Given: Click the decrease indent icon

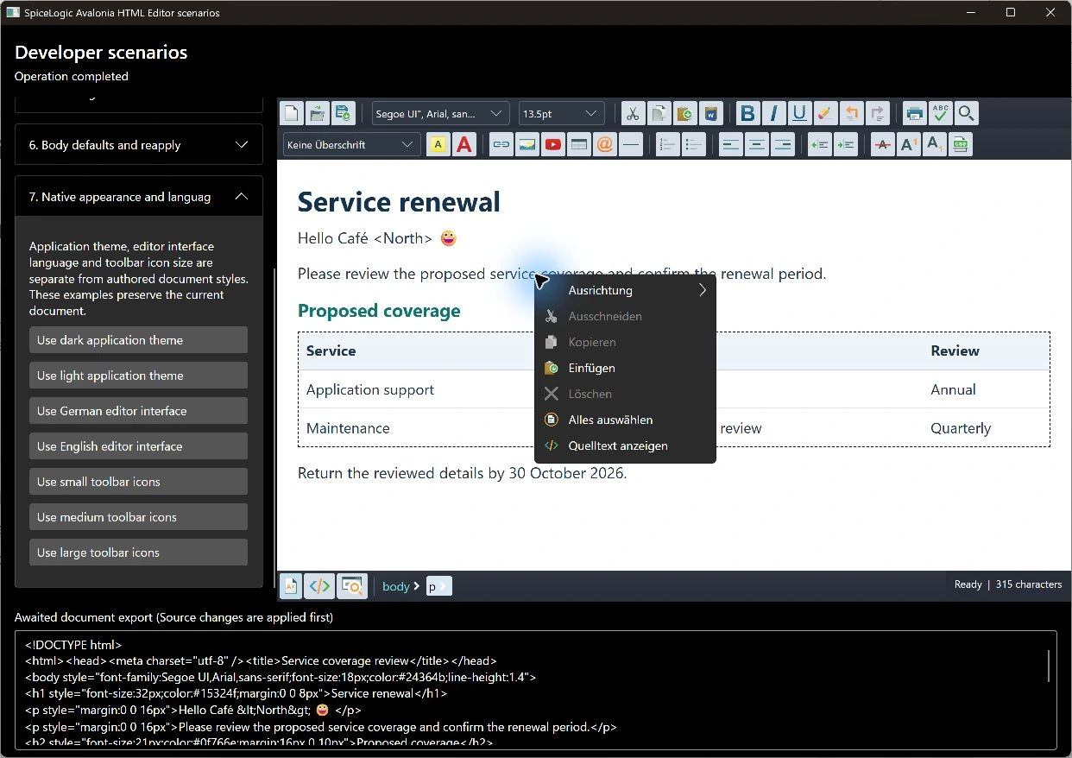Looking at the screenshot, I should pos(820,145).
